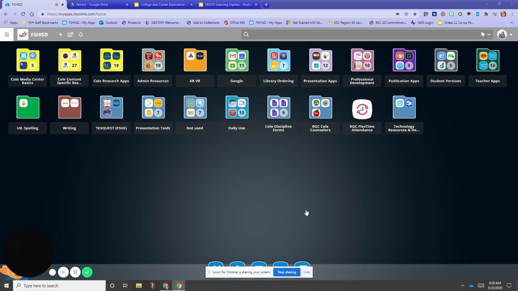Open the notifications bell
The image size is (518, 291).
81,34
